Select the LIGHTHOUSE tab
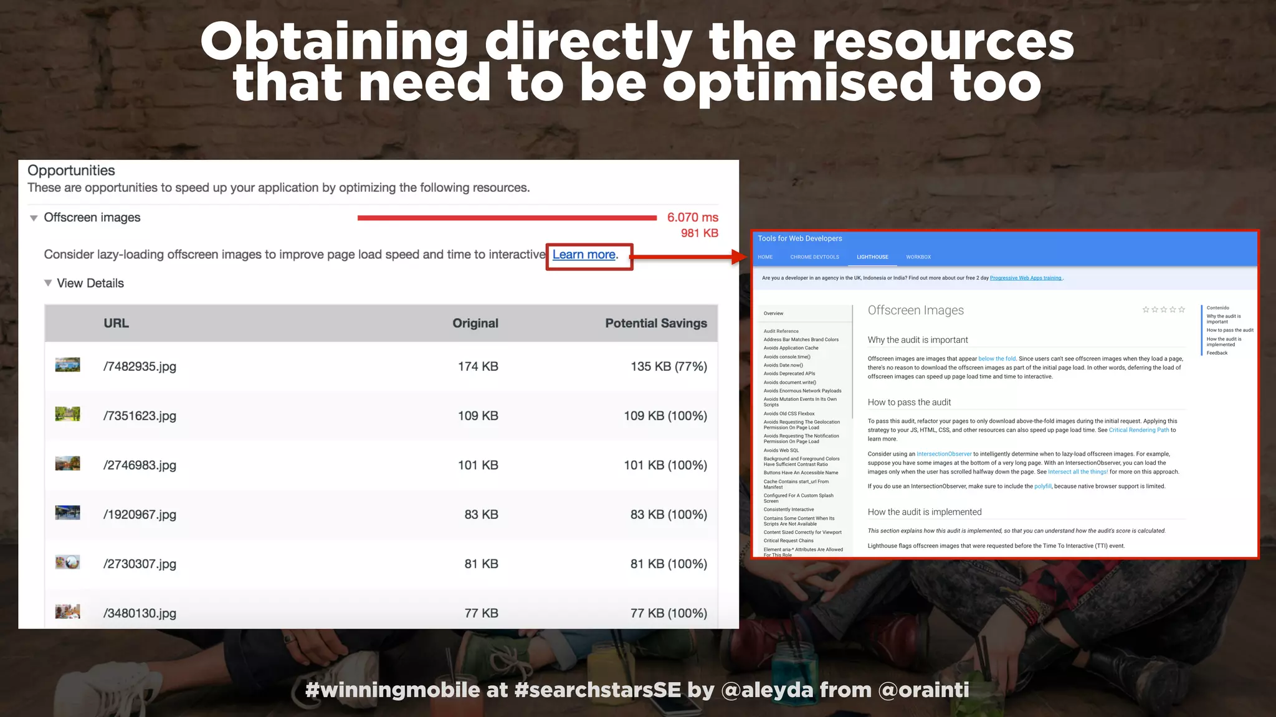Screen dimensions: 1276x717 (872, 257)
